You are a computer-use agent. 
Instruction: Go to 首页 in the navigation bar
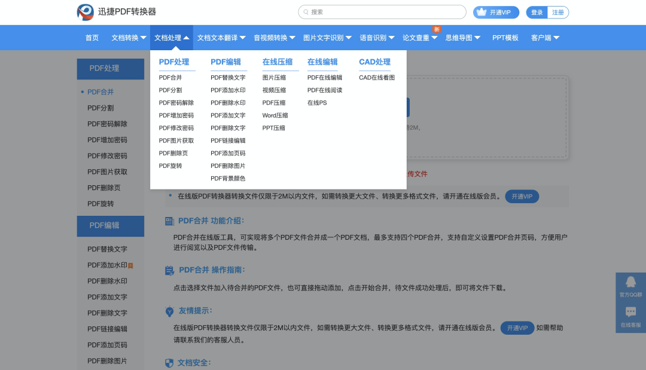(92, 38)
